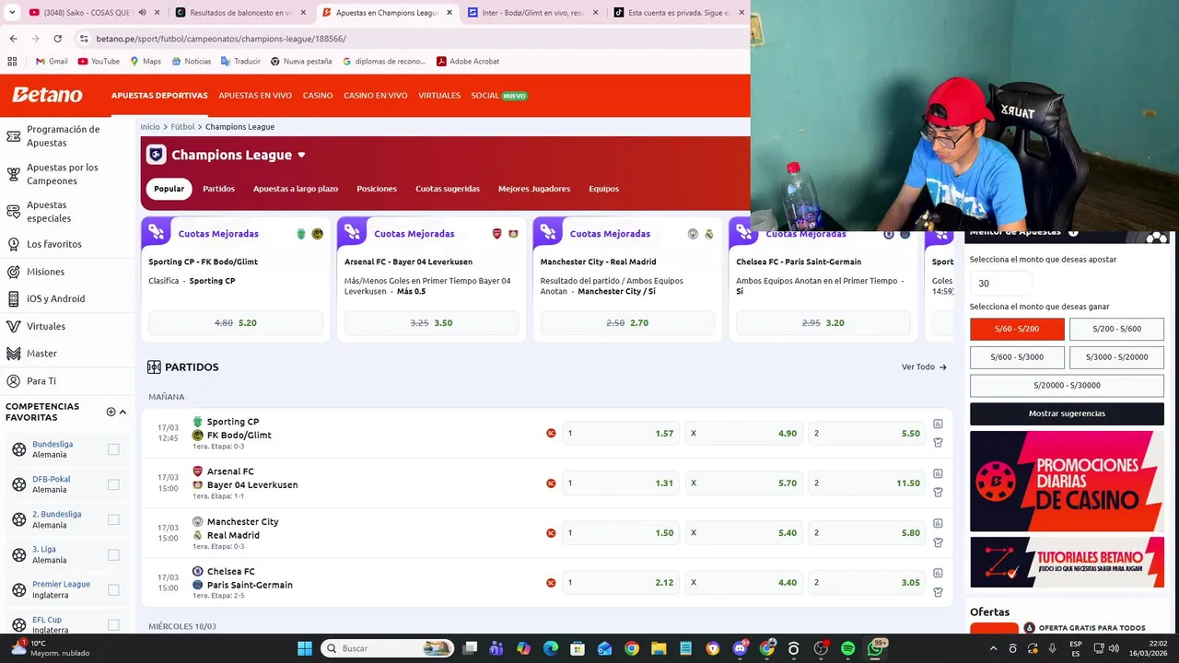
Task: Check 2. Bundesliga favorite checkbox
Action: click(x=113, y=519)
